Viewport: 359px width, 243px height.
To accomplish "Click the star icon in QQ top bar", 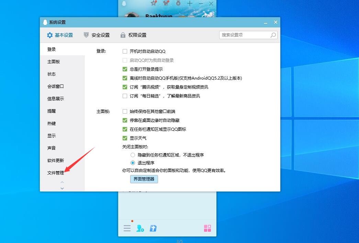I will [x=154, y=3].
